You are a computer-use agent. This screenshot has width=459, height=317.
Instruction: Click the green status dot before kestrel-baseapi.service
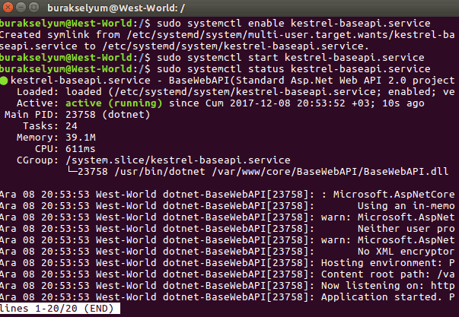(x=4, y=81)
